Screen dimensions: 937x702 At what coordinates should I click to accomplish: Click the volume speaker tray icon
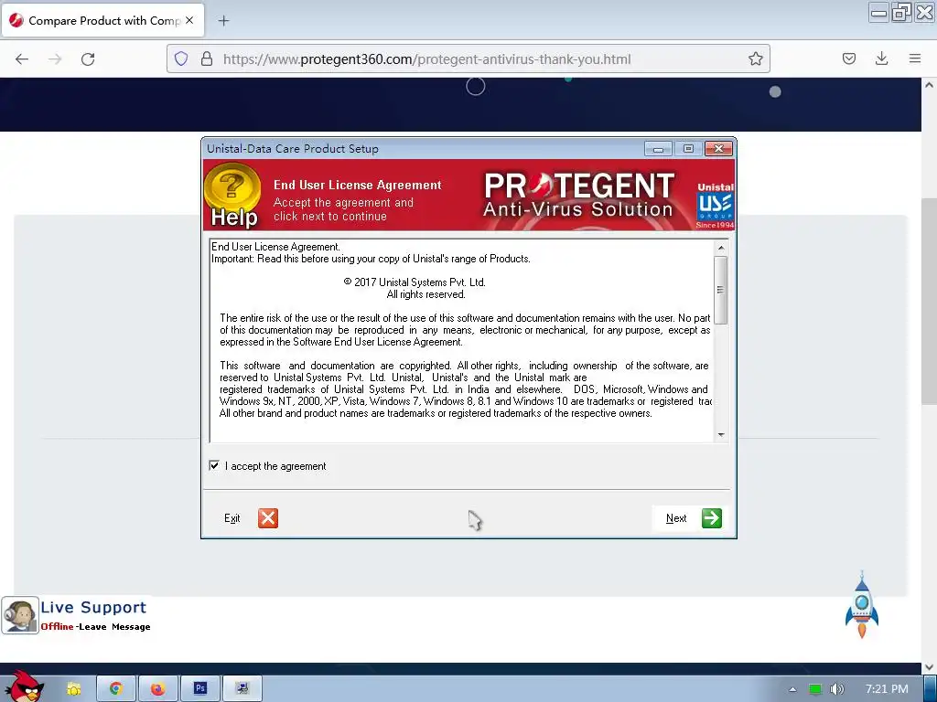[x=837, y=689]
